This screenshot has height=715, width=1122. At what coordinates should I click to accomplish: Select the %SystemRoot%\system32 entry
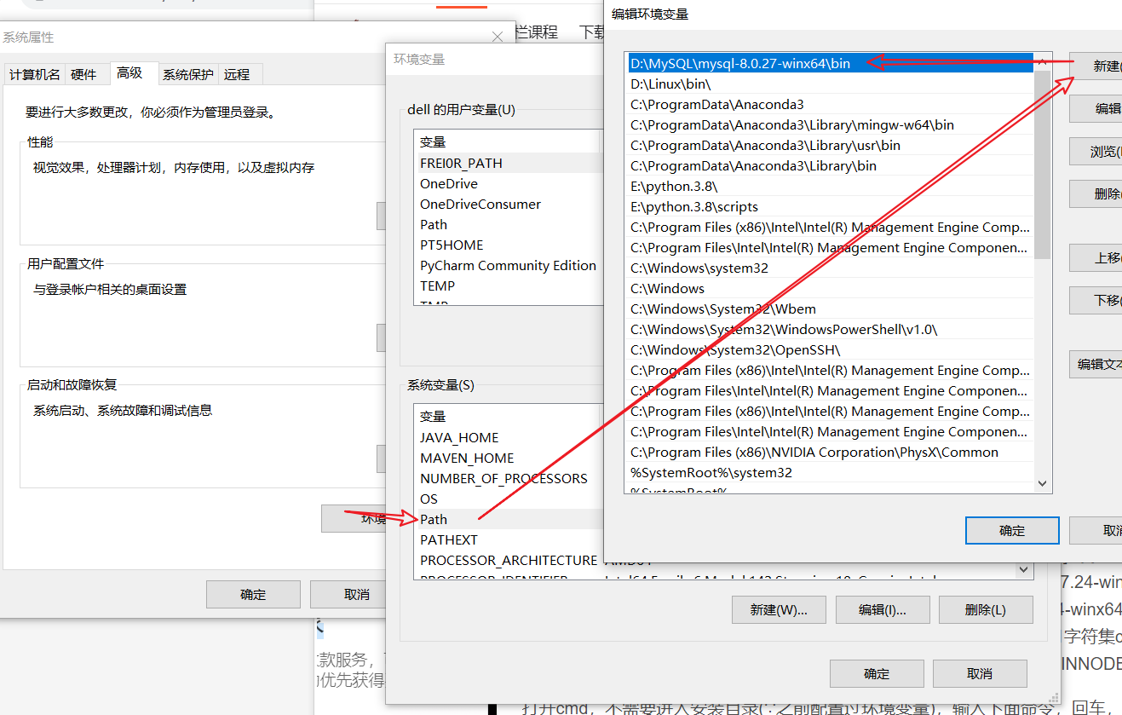[x=830, y=472]
